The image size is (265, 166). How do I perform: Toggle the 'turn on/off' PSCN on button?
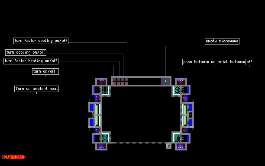pos(114,79)
